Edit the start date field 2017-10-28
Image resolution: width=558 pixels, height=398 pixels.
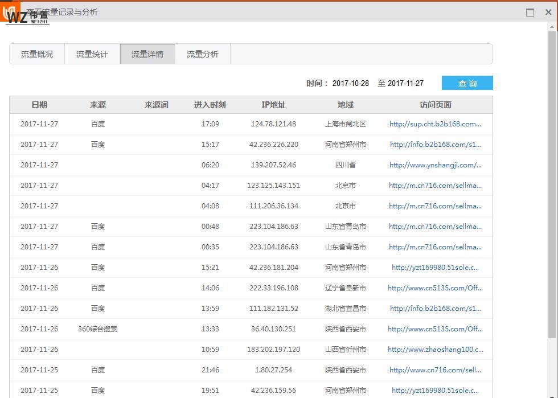[350, 83]
